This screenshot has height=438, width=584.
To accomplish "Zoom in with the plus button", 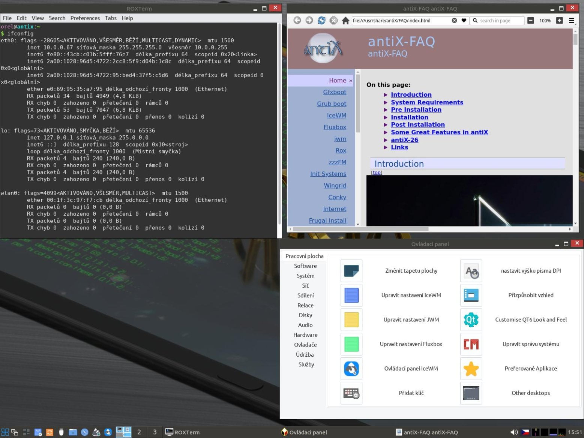I will (559, 20).
